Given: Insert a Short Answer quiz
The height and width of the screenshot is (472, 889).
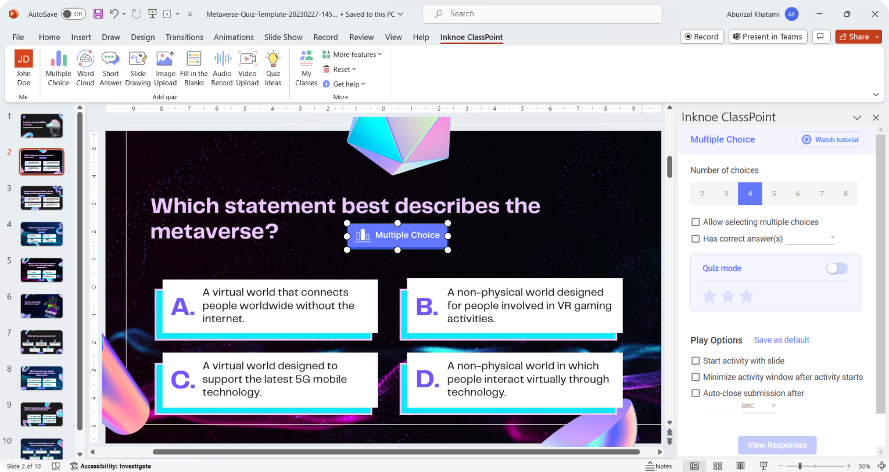Looking at the screenshot, I should tap(110, 67).
